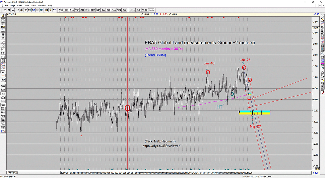Open the Window menu
This screenshot has width=325, height=178.
click(x=42, y=6)
